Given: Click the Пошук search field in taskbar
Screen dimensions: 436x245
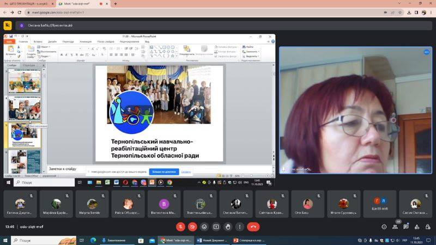Looking at the screenshot, I should tap(44, 240).
